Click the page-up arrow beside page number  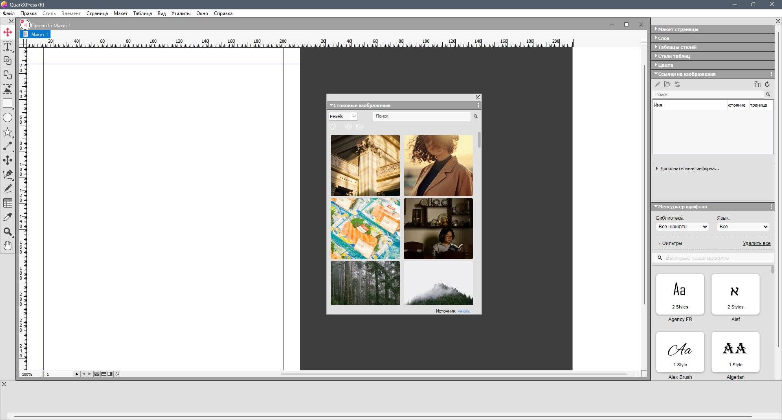77,374
